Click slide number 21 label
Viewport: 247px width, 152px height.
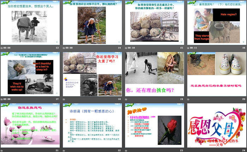pyautogui.click(x=57, y=151)
